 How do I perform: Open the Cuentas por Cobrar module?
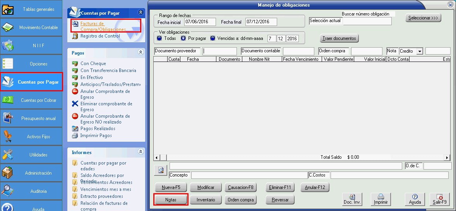(x=31, y=100)
